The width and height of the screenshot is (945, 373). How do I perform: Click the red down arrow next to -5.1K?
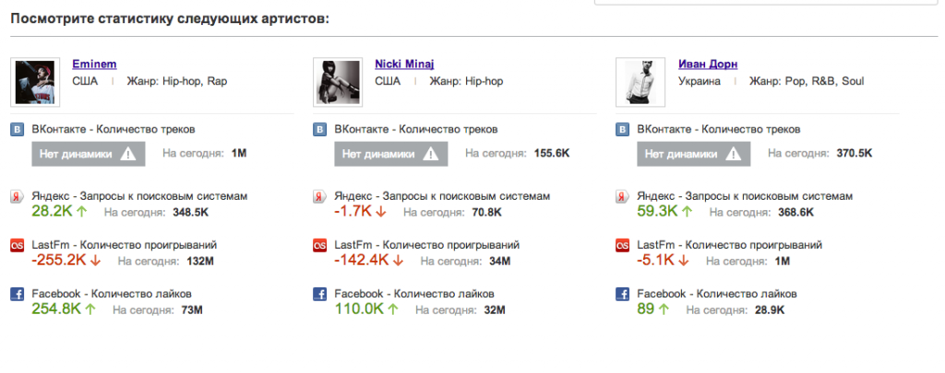coord(684,262)
